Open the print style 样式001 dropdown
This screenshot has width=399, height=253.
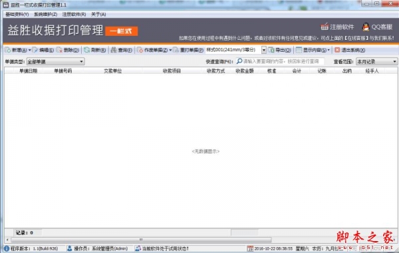tap(264, 50)
